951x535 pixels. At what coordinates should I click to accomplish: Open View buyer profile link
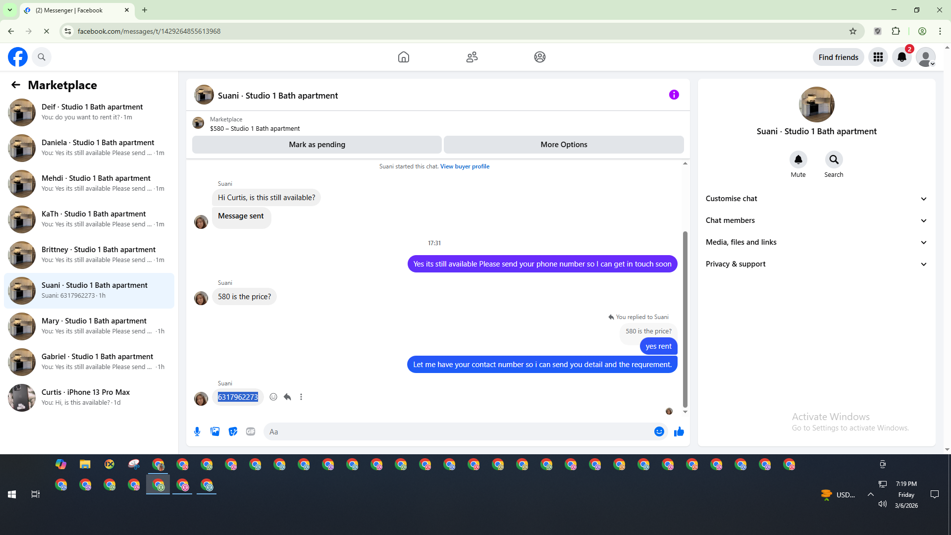coord(465,166)
